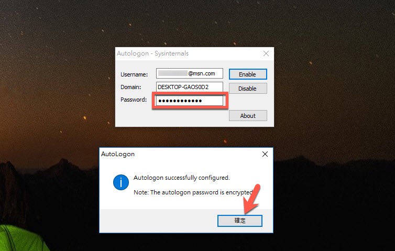
Task: Close the Autologon - Sysinternals window
Action: click(x=266, y=53)
